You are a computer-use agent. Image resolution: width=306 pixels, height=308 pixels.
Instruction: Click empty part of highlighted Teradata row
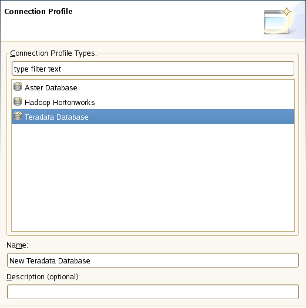pos(191,117)
